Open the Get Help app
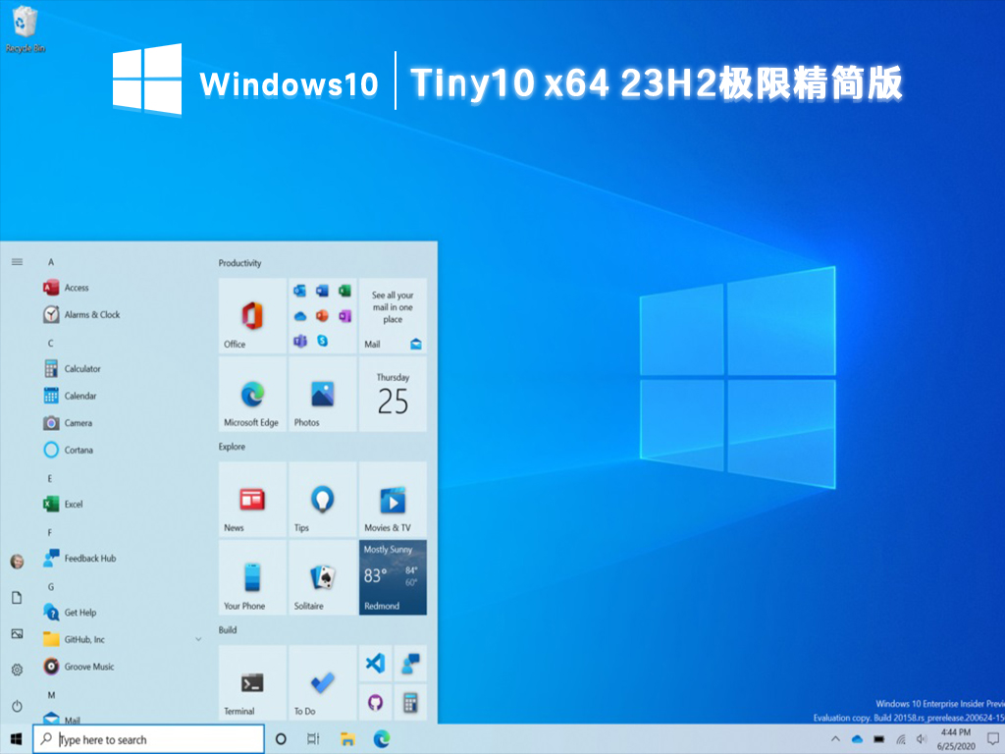Screen dimensions: 1005x754 point(79,612)
